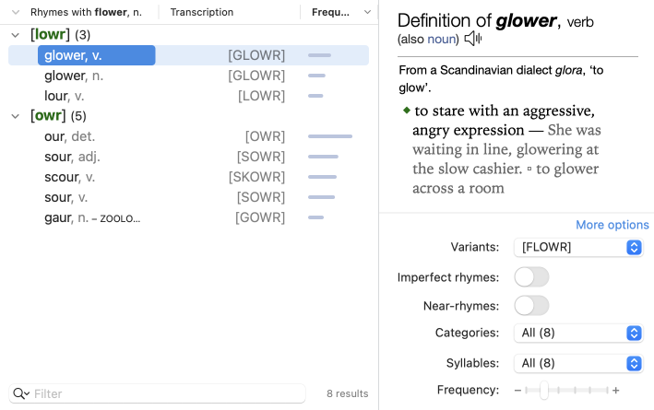Open the Variants dropdown showing [FLOWR]
654x410 pixels.
pyautogui.click(x=577, y=247)
